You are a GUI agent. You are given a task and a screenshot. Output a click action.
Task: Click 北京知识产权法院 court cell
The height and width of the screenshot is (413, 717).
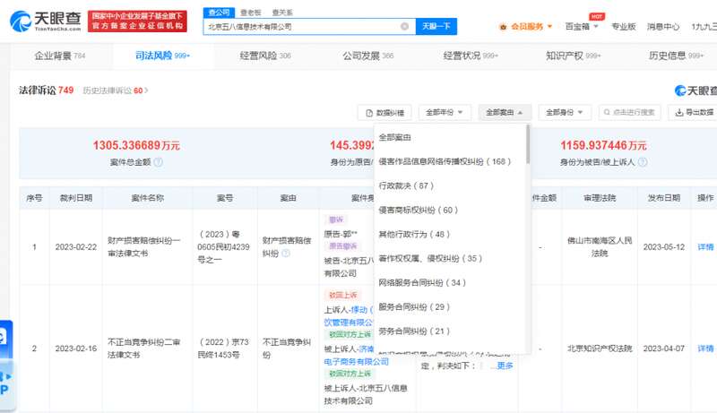600,348
